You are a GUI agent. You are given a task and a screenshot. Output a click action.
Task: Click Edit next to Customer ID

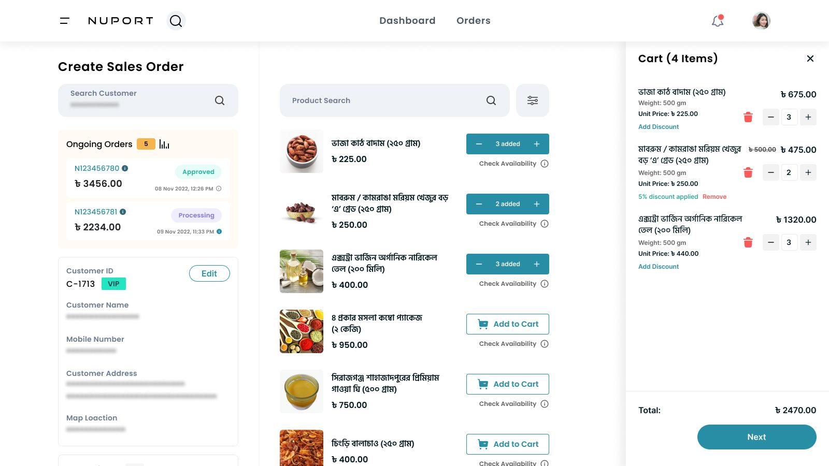(x=209, y=273)
